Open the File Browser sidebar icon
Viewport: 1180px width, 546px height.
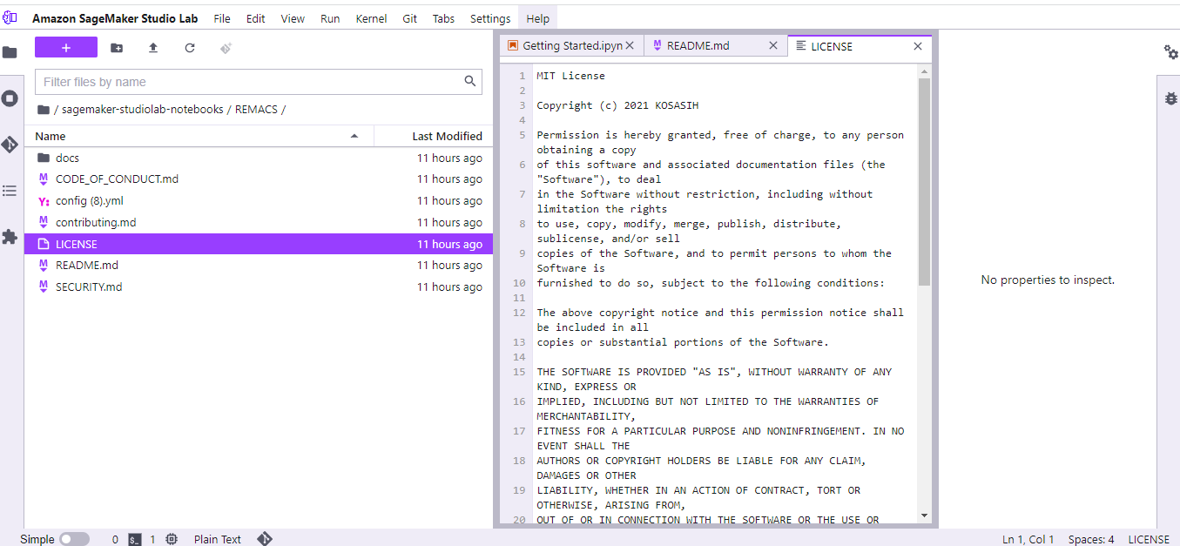click(10, 52)
